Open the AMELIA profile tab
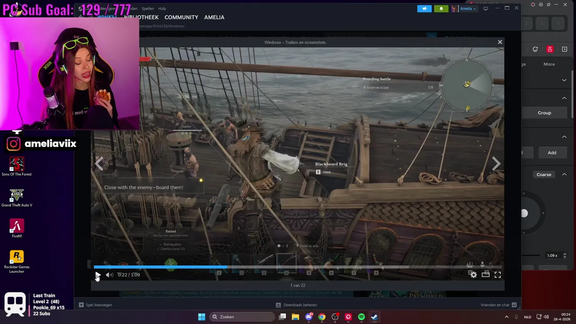 click(x=214, y=17)
